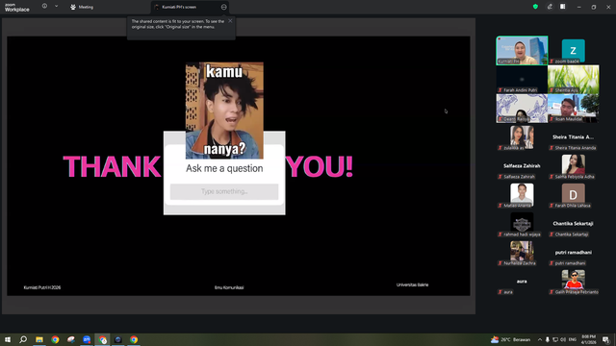The height and width of the screenshot is (346, 616).
Task: Switch to the Meeting tab
Action: tap(82, 7)
